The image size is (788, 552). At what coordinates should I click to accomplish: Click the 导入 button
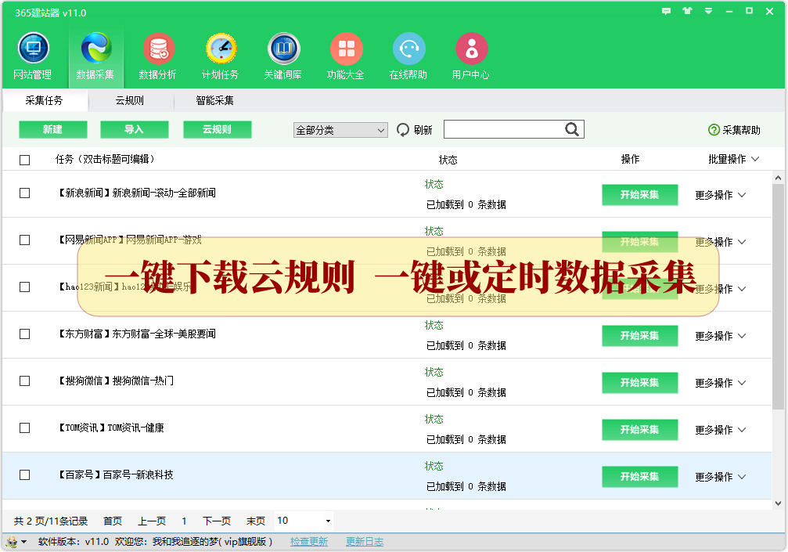click(134, 129)
